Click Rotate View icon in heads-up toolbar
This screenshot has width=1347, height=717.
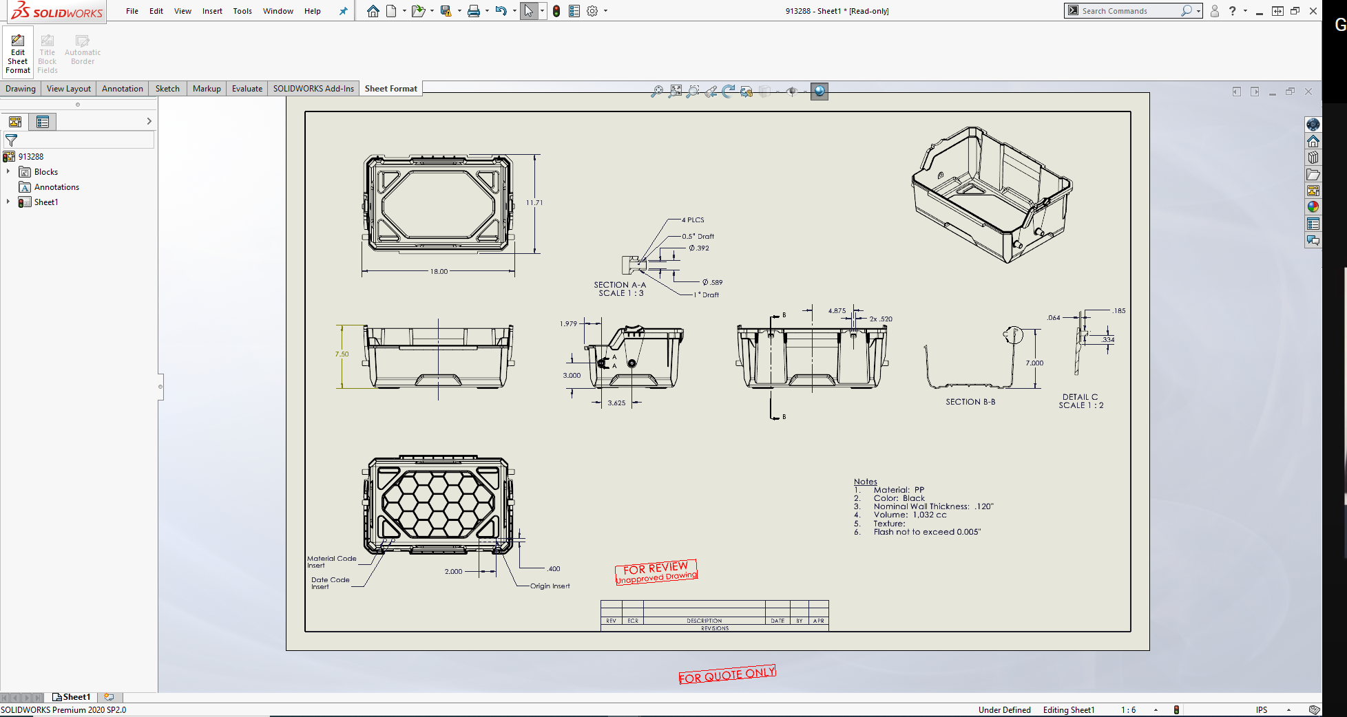click(x=729, y=91)
